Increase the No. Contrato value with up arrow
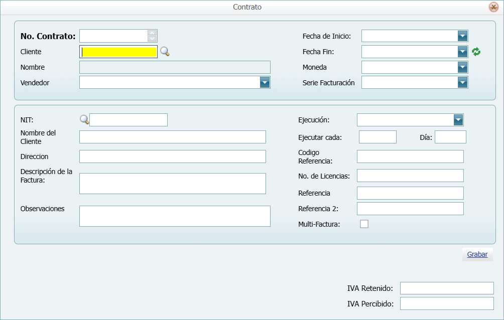 pos(153,33)
